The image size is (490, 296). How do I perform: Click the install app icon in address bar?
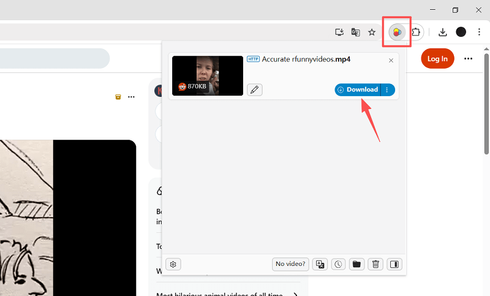tap(339, 32)
